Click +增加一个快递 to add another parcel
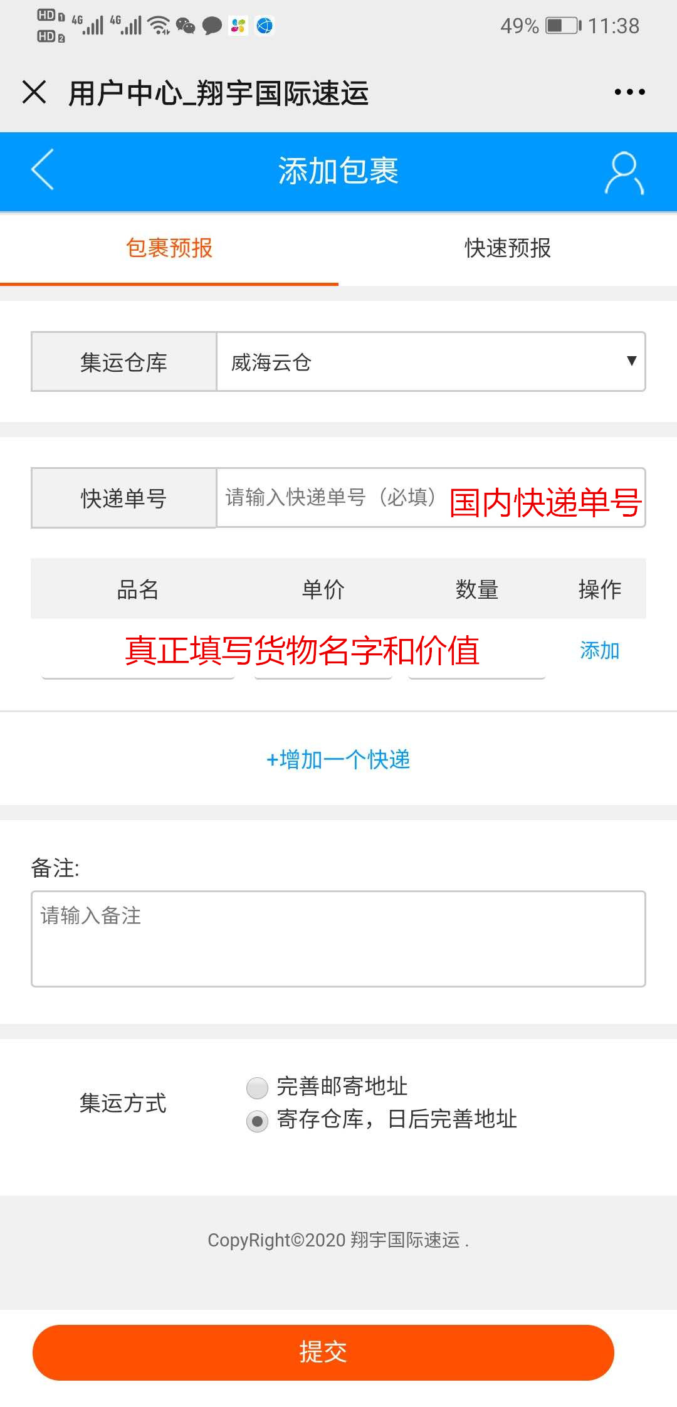 click(338, 759)
